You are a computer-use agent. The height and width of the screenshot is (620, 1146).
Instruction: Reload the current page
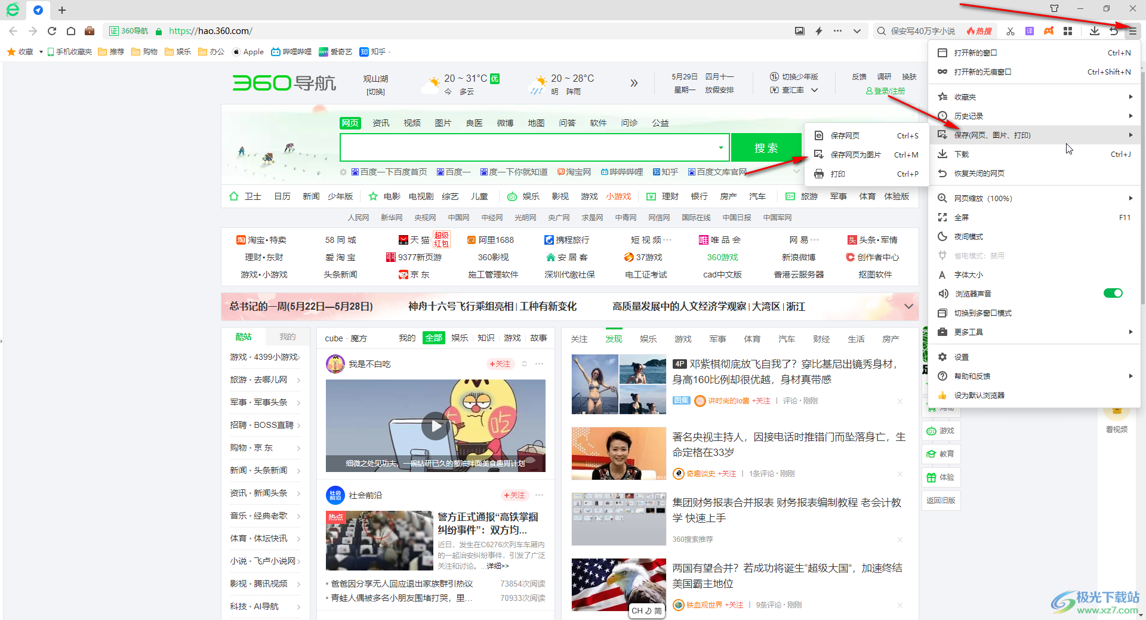(x=52, y=31)
